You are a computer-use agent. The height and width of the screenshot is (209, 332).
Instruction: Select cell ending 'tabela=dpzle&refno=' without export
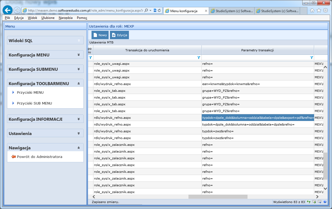click(258, 124)
